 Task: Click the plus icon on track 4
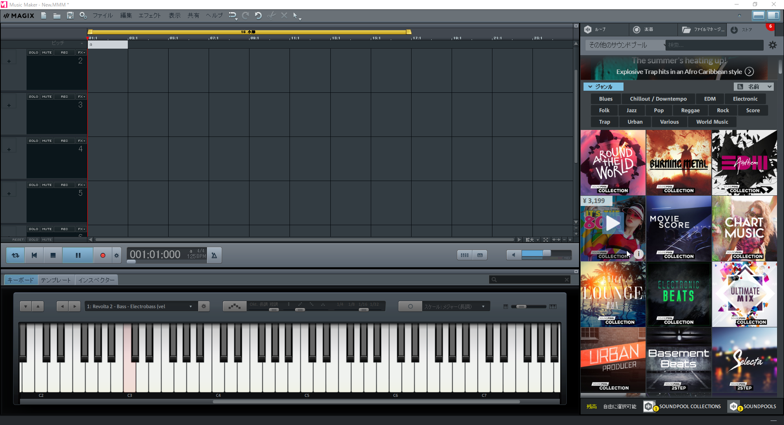click(9, 150)
